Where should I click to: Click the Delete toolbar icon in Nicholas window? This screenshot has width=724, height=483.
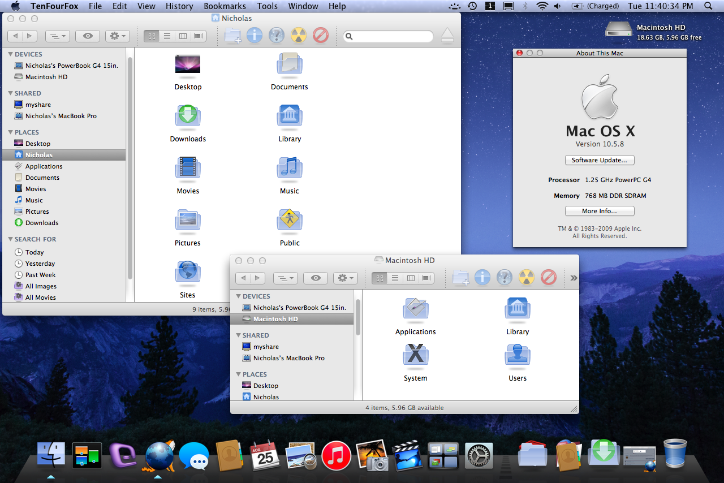click(321, 36)
